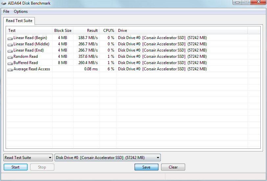Click the 357.6 MB/s result value
267x181 pixels.
coord(88,57)
